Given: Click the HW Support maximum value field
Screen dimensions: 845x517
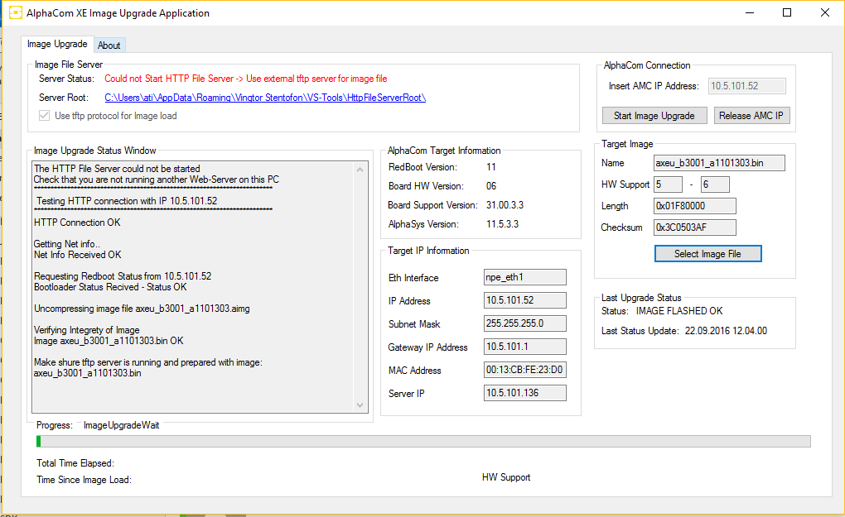Looking at the screenshot, I should [715, 184].
